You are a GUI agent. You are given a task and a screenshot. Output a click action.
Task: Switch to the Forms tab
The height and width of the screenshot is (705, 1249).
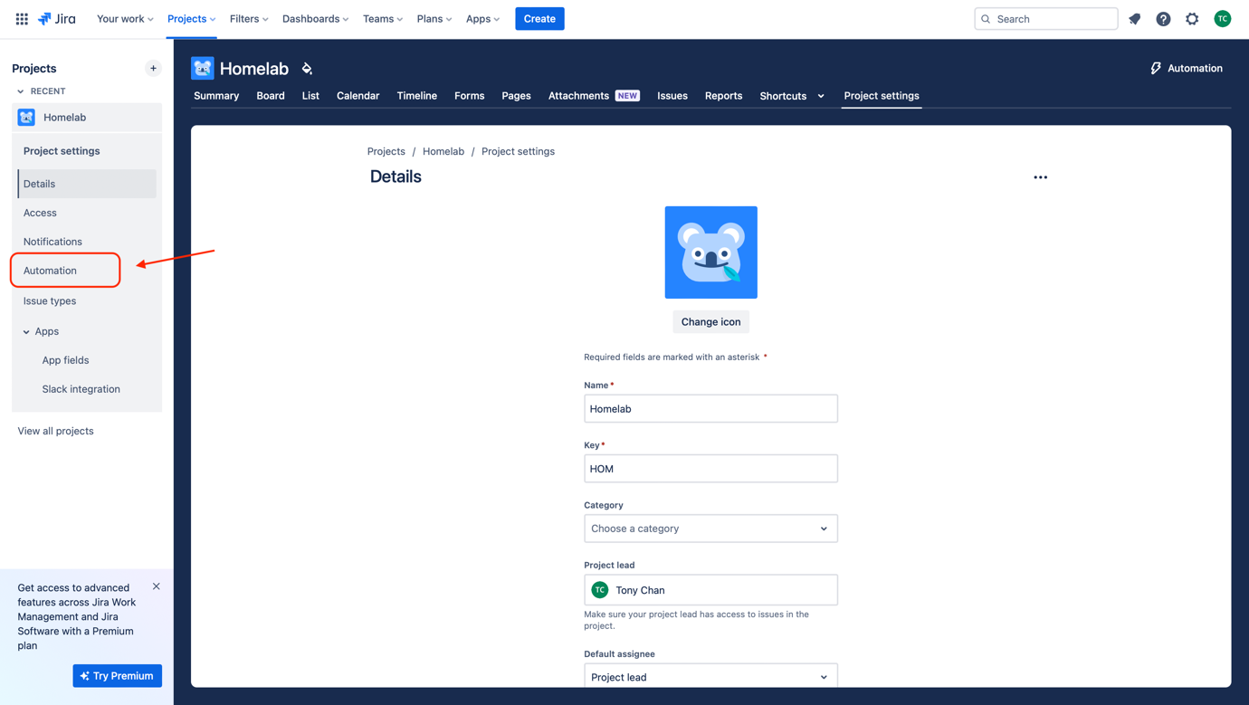(469, 96)
